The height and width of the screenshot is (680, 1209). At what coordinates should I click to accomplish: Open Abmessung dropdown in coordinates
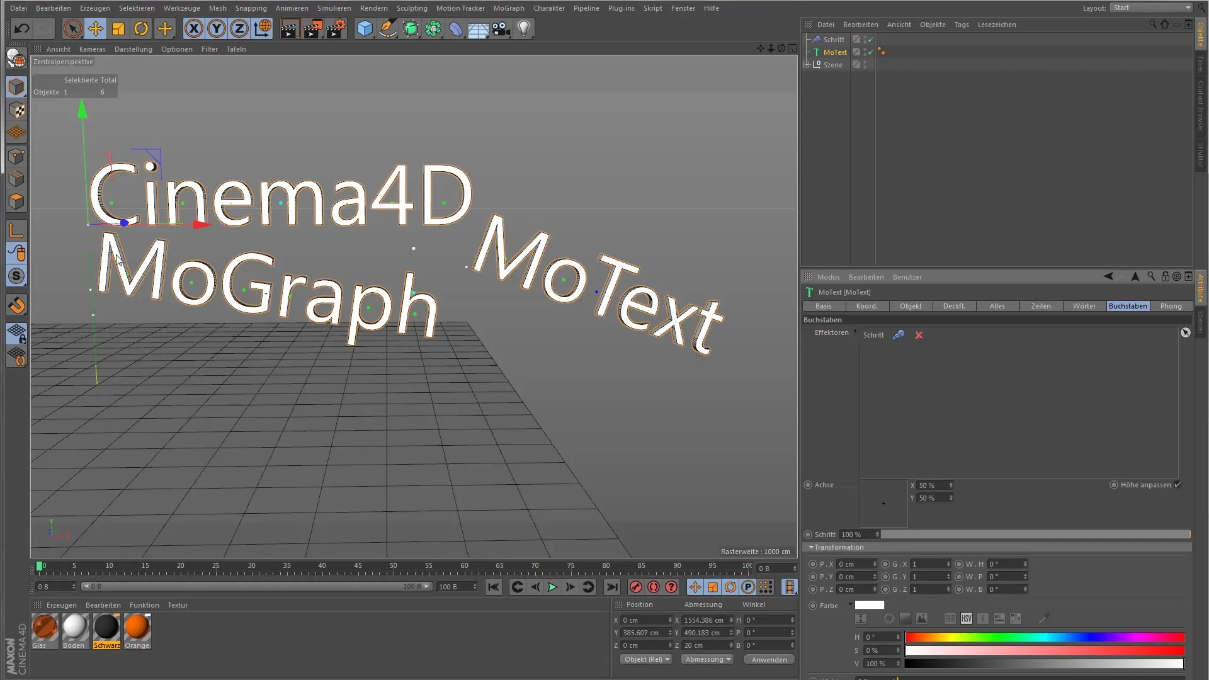pyautogui.click(x=708, y=659)
